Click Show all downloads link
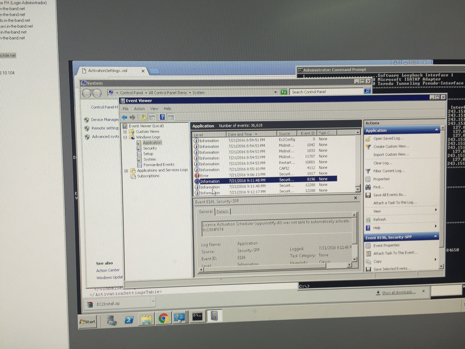Viewport: 465px width, 349px height. point(399,293)
